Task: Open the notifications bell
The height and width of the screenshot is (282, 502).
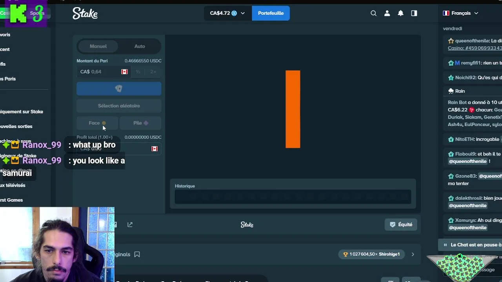Action: pos(400,13)
